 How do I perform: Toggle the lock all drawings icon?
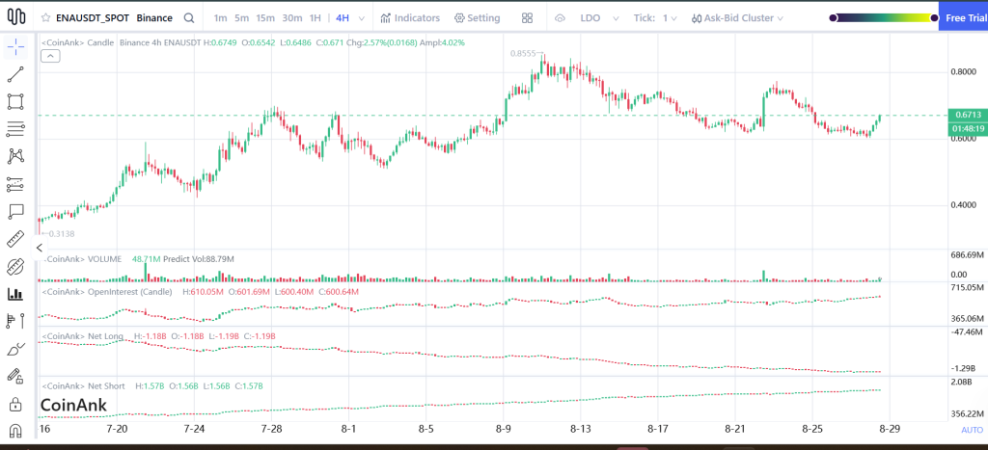pos(15,403)
